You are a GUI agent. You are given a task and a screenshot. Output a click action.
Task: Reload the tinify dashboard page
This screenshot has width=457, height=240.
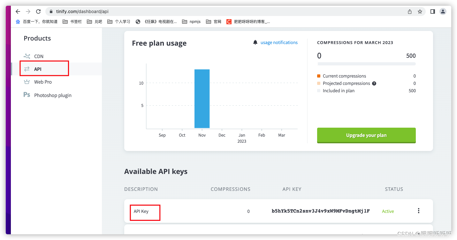pyautogui.click(x=38, y=11)
